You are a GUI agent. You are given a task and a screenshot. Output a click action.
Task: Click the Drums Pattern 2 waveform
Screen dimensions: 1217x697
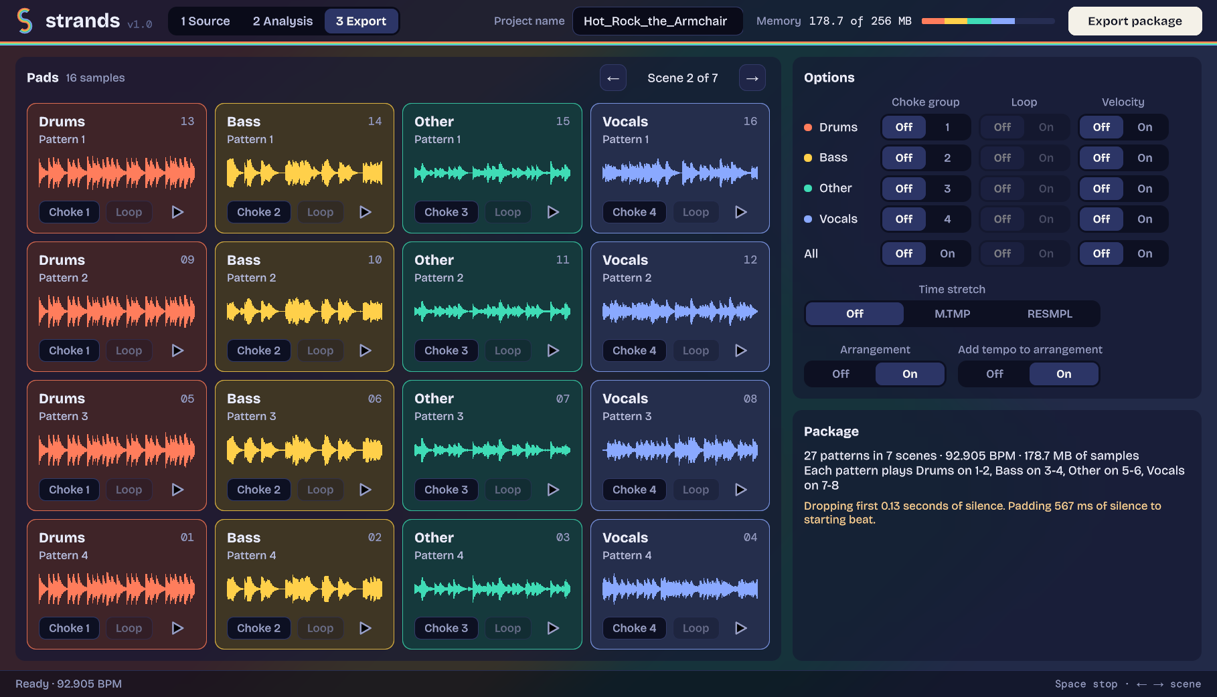coord(116,311)
